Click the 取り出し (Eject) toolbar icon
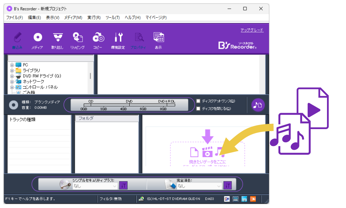This screenshot has height=208, width=346. point(57,40)
